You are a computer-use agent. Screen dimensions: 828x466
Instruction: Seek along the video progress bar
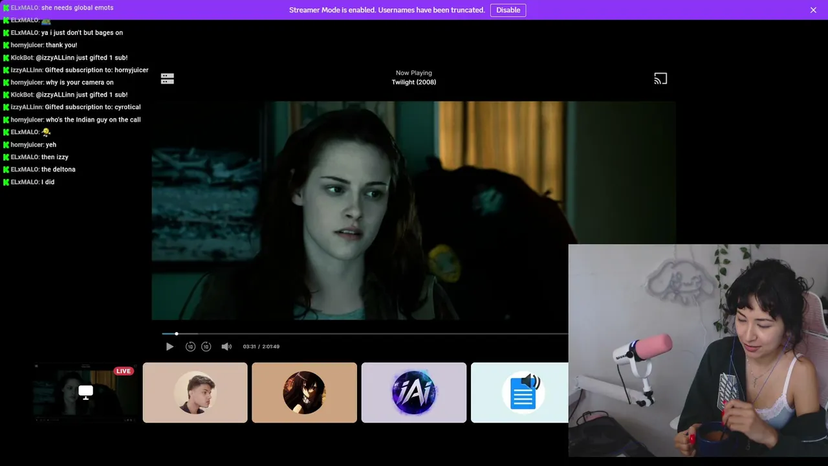coord(365,334)
